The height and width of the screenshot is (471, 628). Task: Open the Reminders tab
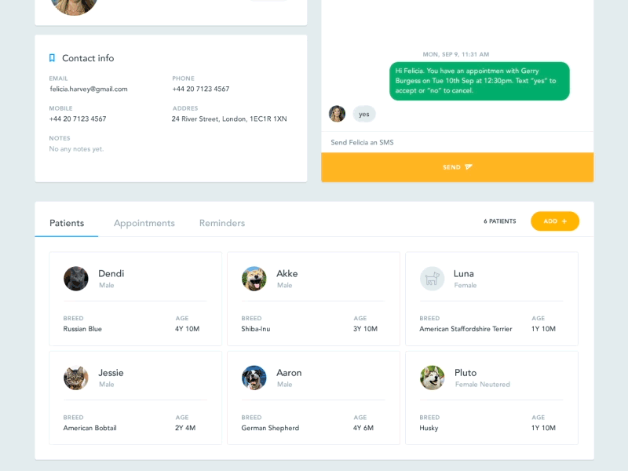pyautogui.click(x=222, y=223)
